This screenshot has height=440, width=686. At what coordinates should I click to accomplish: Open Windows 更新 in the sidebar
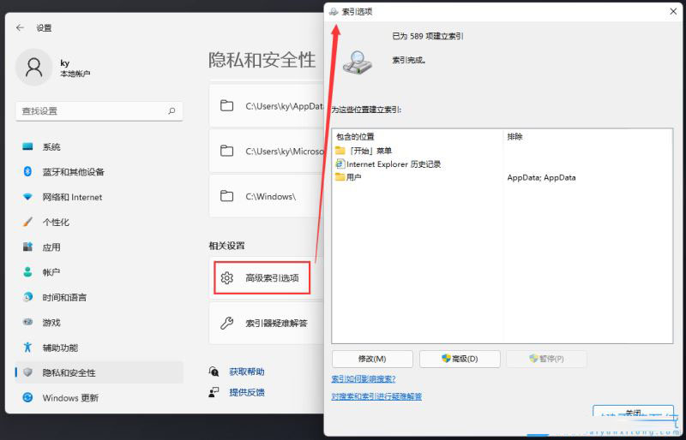tap(99, 397)
